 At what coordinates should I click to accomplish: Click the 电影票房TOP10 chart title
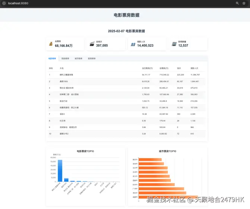pyautogui.click(x=85, y=151)
